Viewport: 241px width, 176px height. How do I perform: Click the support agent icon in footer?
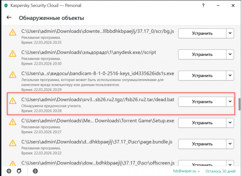[x=20, y=171]
